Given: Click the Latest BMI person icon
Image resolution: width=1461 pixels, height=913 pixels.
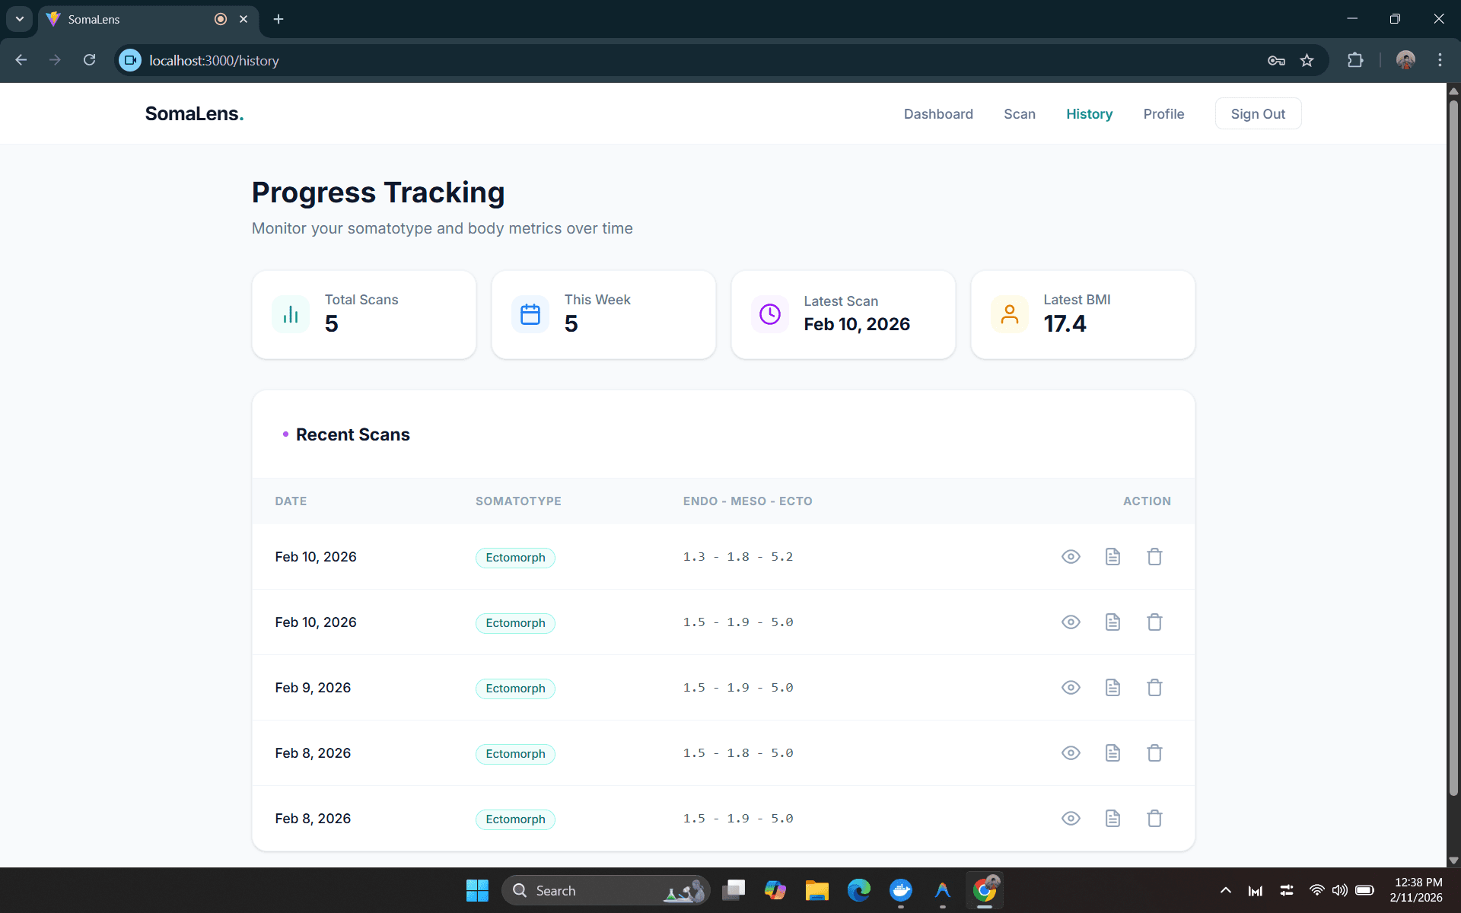Looking at the screenshot, I should pyautogui.click(x=1010, y=314).
